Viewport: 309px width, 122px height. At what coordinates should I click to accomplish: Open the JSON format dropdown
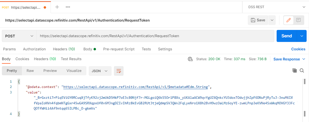[x=100, y=71]
